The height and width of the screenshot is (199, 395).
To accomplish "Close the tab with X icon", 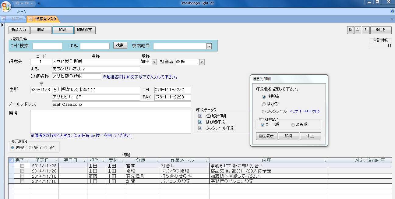I will coord(392,19).
